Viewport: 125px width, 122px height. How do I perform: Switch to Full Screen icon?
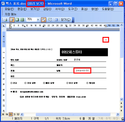[x=56, y=20]
